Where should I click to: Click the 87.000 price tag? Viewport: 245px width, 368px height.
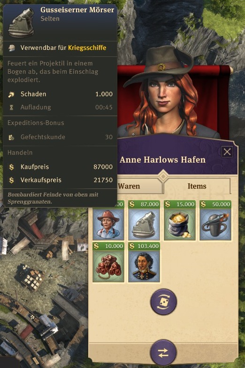(144, 204)
